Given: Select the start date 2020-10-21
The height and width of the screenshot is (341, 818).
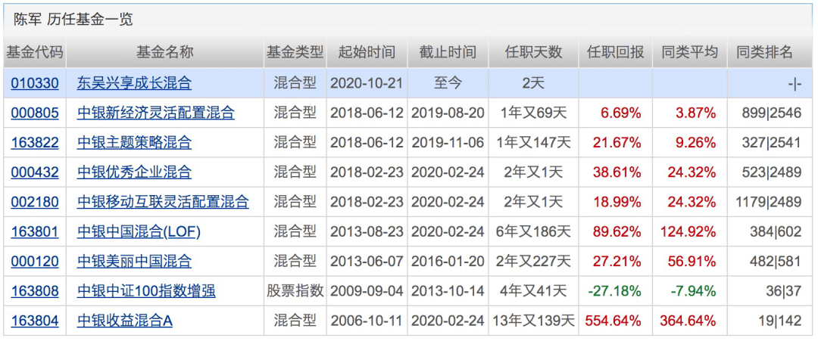Looking at the screenshot, I should [x=367, y=82].
